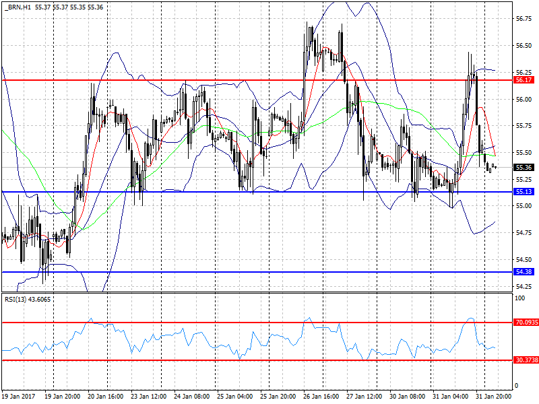Click the 54.38 blue support level label

(x=524, y=272)
